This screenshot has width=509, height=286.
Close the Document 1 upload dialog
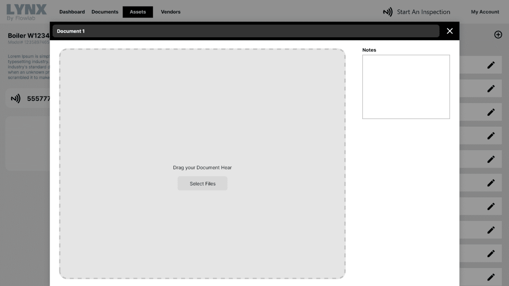click(450, 31)
